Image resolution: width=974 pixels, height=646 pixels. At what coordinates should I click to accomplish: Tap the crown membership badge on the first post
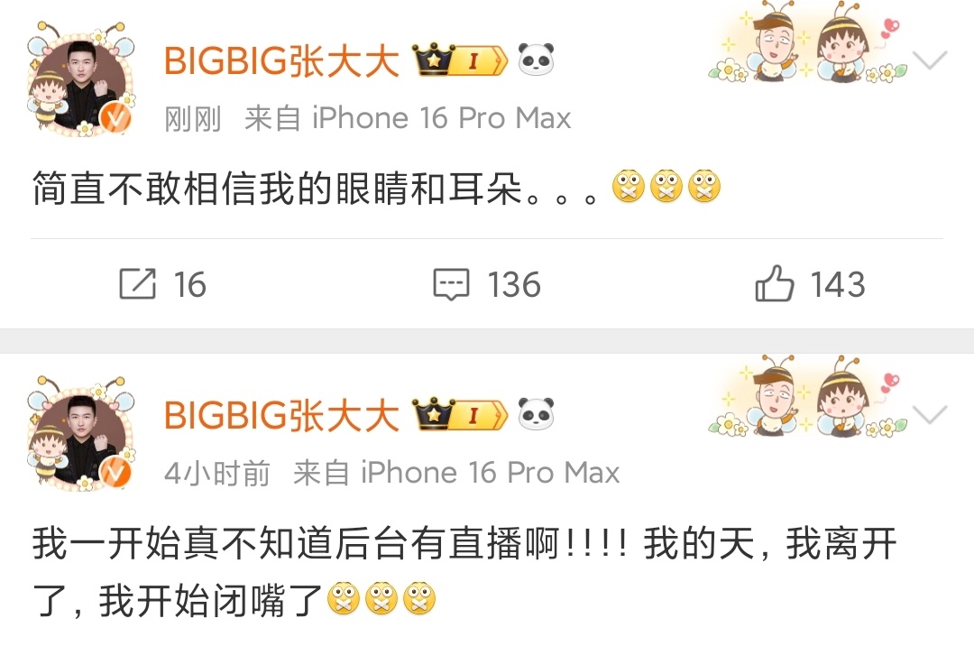tap(460, 60)
